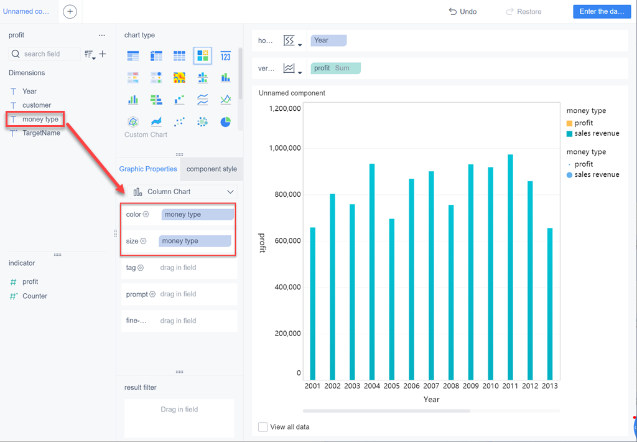Click the radar chart type icon
The image size is (637, 442).
(x=133, y=121)
